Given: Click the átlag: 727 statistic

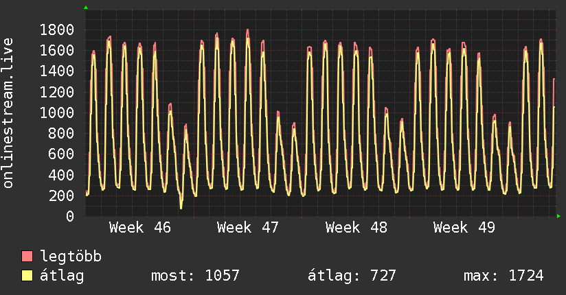Looking at the screenshot, I should (x=352, y=276).
